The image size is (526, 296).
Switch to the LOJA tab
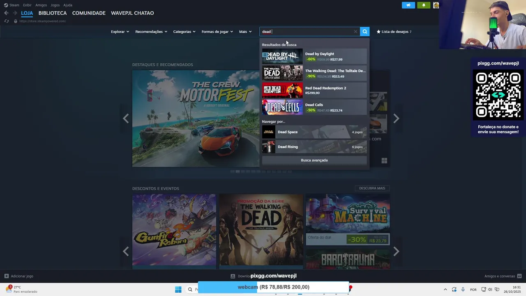[27, 13]
